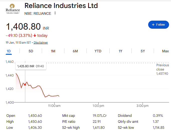Select the 1D time range tab
The width and height of the screenshot is (171, 130).
click(9, 51)
